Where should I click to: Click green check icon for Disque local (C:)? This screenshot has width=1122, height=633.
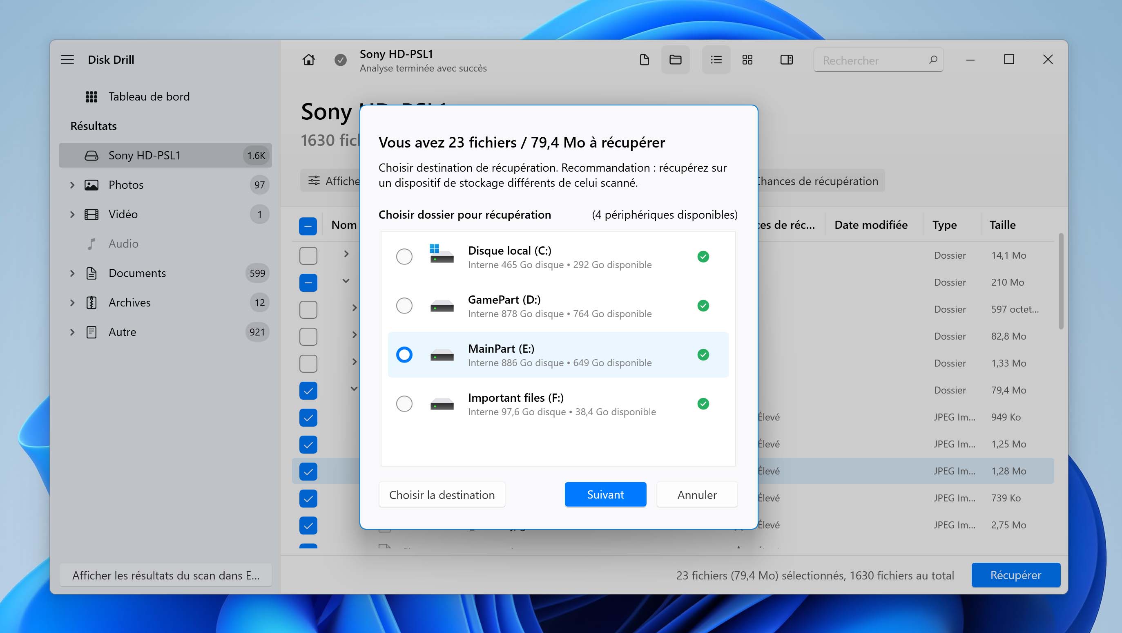pos(703,257)
